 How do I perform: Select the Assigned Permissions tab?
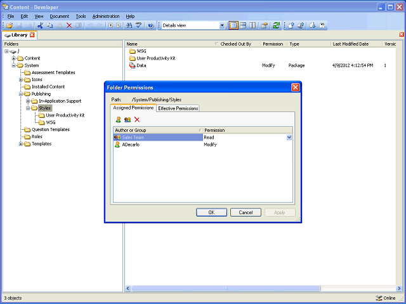tap(133, 108)
